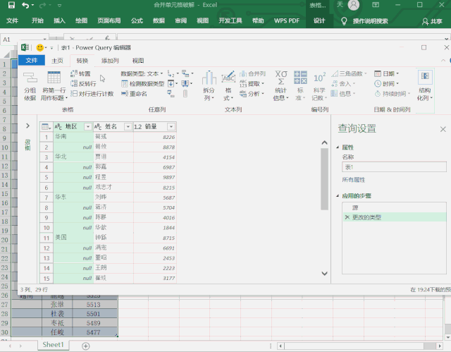Image resolution: width=451 pixels, height=352 pixels.
Task: Open the 地区 column filter dropdown
Action: (88, 127)
